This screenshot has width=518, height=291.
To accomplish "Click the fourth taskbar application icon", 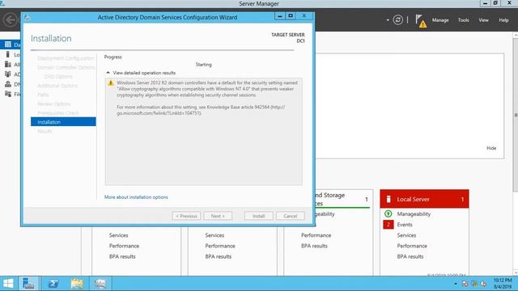I will (x=100, y=284).
